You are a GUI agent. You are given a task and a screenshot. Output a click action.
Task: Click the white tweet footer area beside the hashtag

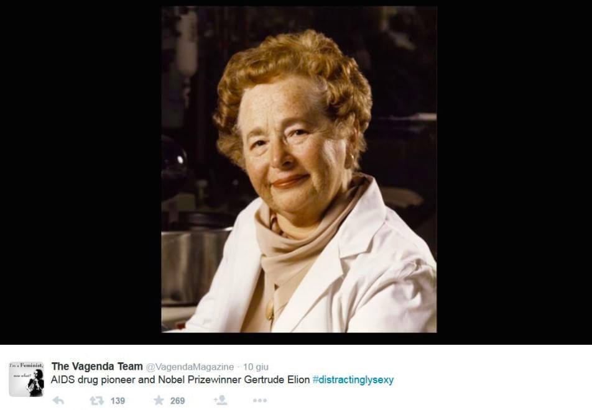click(491, 380)
